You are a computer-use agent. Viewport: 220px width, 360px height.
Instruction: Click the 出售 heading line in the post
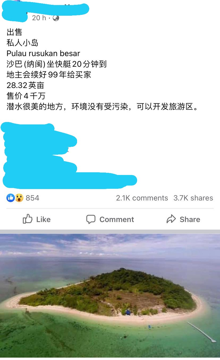point(14,32)
